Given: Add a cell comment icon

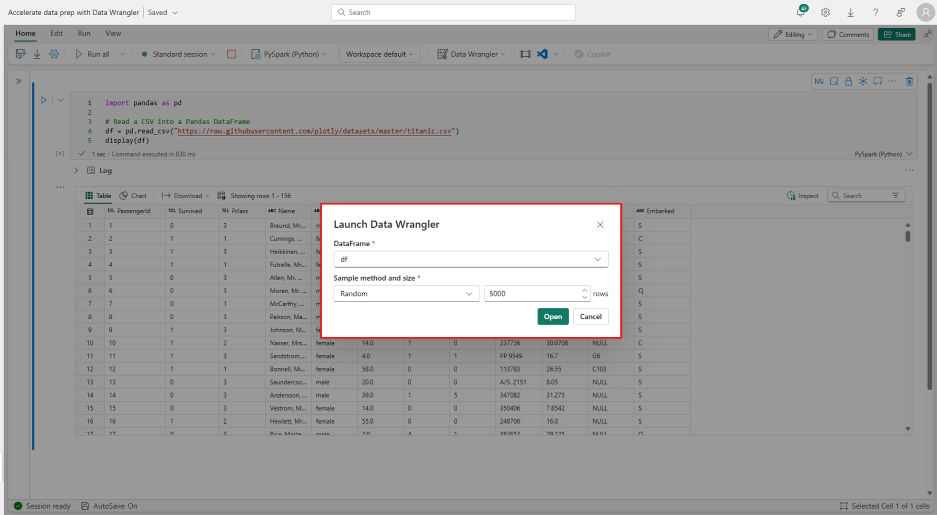Looking at the screenshot, I should [878, 81].
